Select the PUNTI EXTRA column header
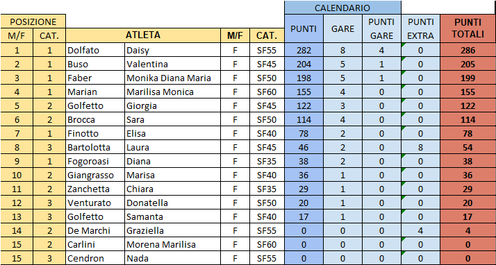This screenshot has width=496, height=265. tap(420, 28)
